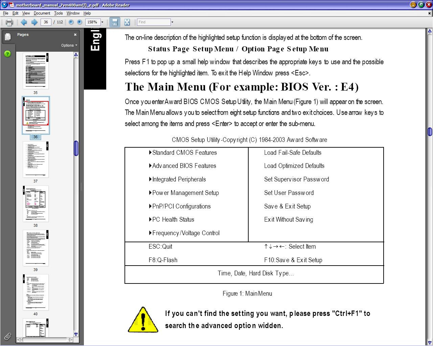Click the thumbnail panel scroll-down arrow
The image size is (433, 346).
click(x=76, y=334)
